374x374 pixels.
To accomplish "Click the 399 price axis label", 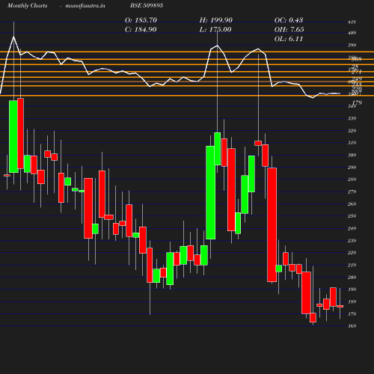I will [352, 45].
